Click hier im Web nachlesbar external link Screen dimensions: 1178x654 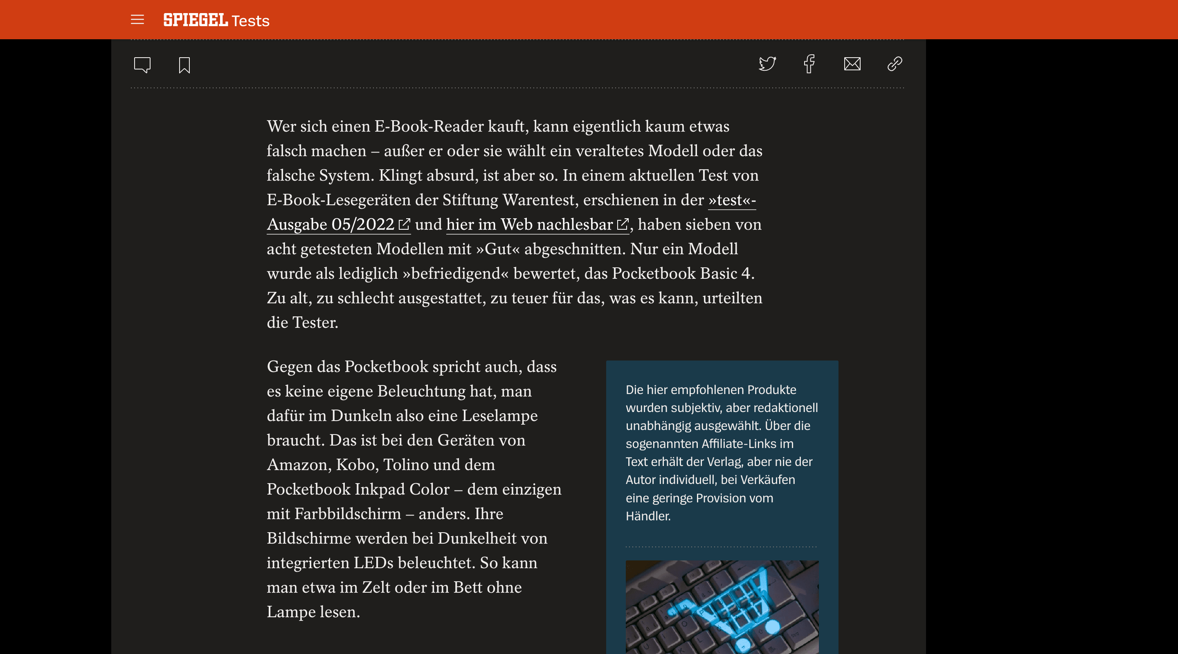536,224
